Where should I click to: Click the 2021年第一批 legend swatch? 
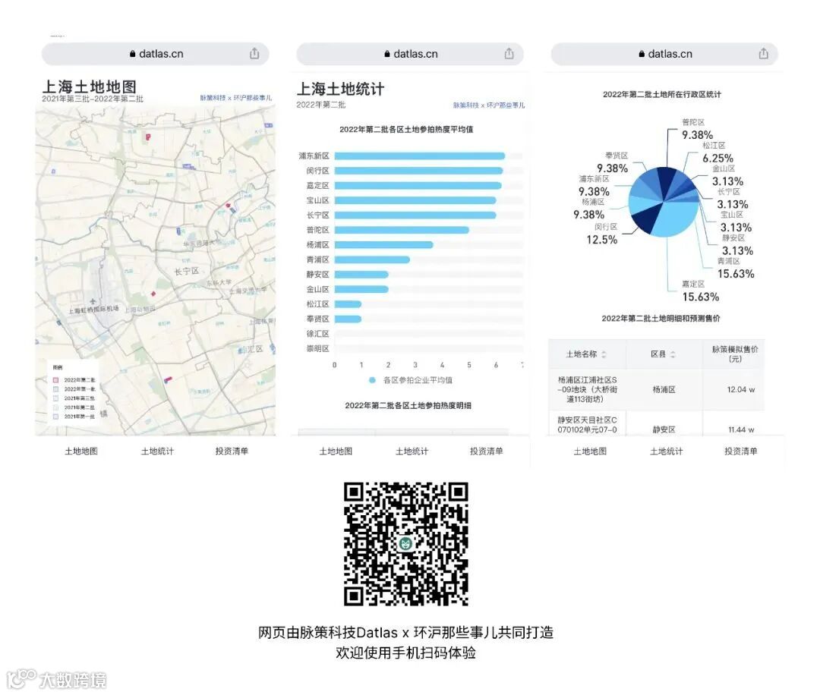point(56,417)
